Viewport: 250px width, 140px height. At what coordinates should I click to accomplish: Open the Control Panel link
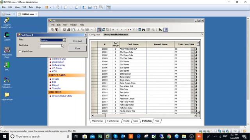coord(59,59)
